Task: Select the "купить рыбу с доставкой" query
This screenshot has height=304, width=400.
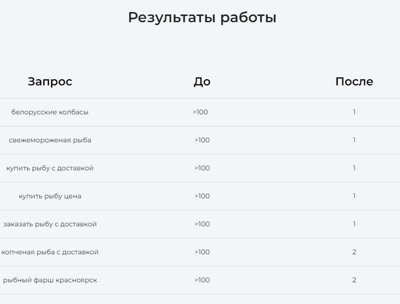Action: point(50,168)
